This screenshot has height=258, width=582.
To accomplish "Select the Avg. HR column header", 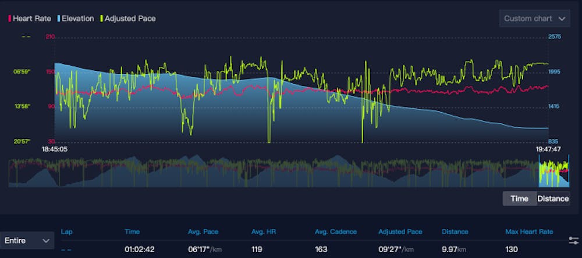I will coord(263,232).
